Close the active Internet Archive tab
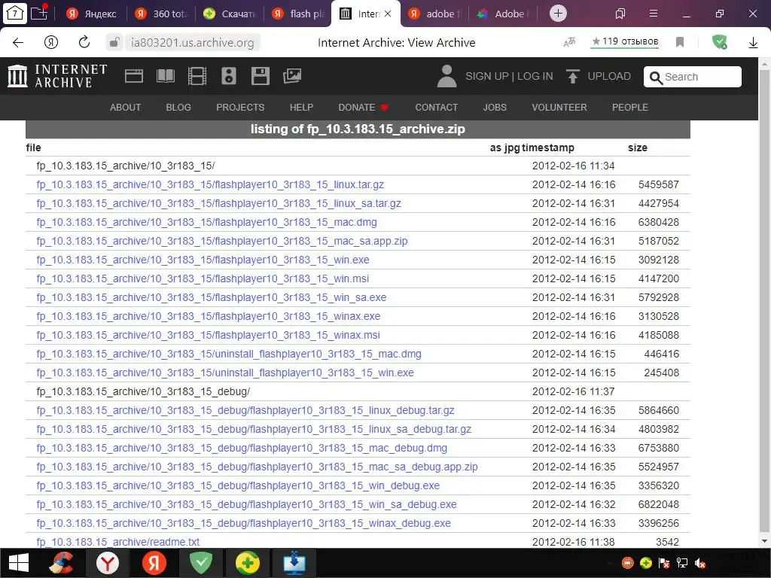 click(x=388, y=14)
